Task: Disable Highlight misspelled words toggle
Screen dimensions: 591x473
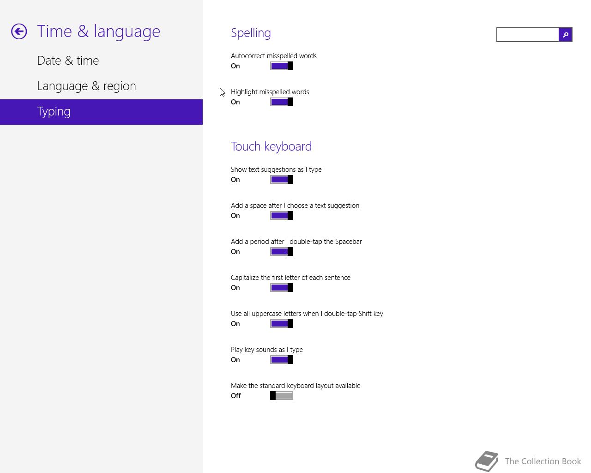Action: (282, 102)
